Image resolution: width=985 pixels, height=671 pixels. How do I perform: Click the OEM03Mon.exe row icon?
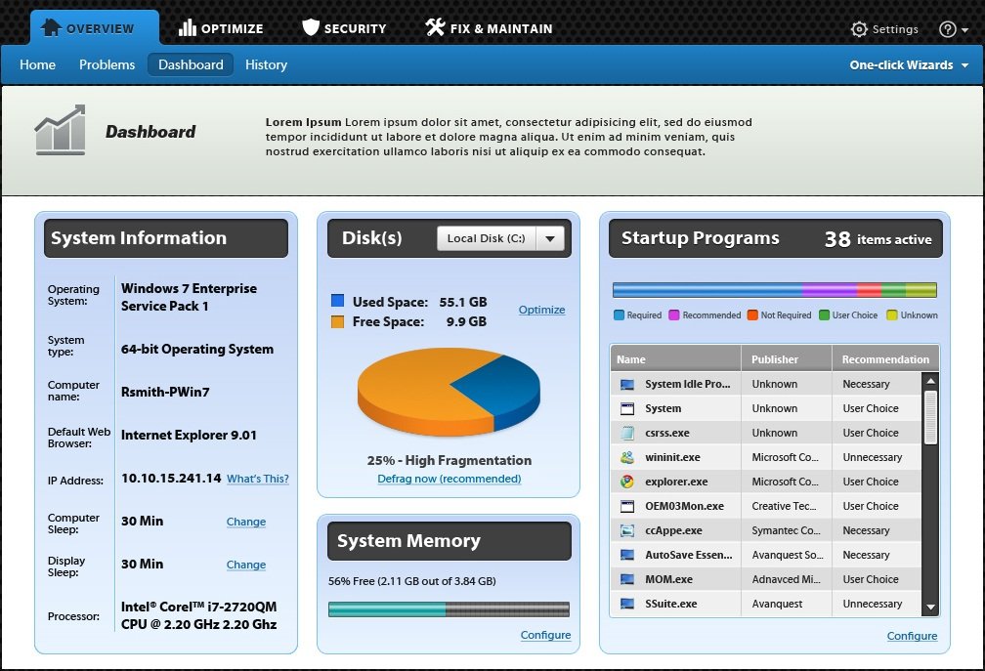point(627,506)
